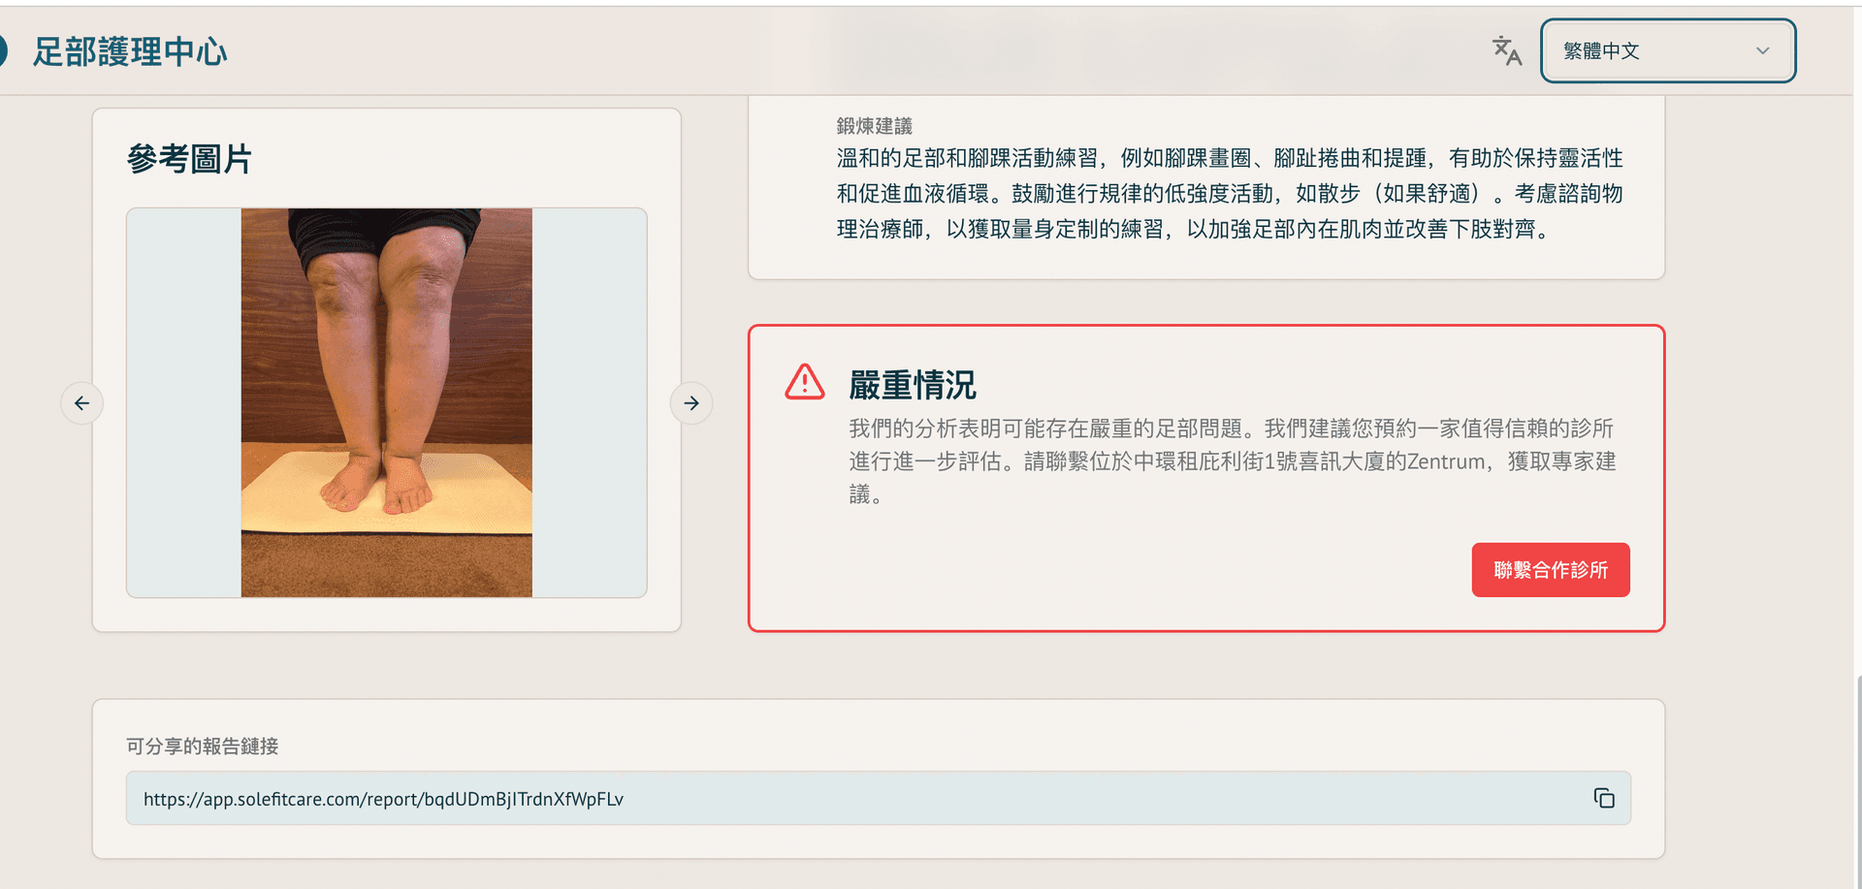1862x889 pixels.
Task: Click the blank area left of the legs photo
Action: click(183, 402)
